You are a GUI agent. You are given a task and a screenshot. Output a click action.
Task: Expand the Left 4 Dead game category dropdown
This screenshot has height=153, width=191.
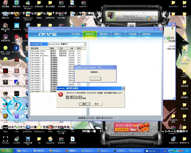point(85,44)
